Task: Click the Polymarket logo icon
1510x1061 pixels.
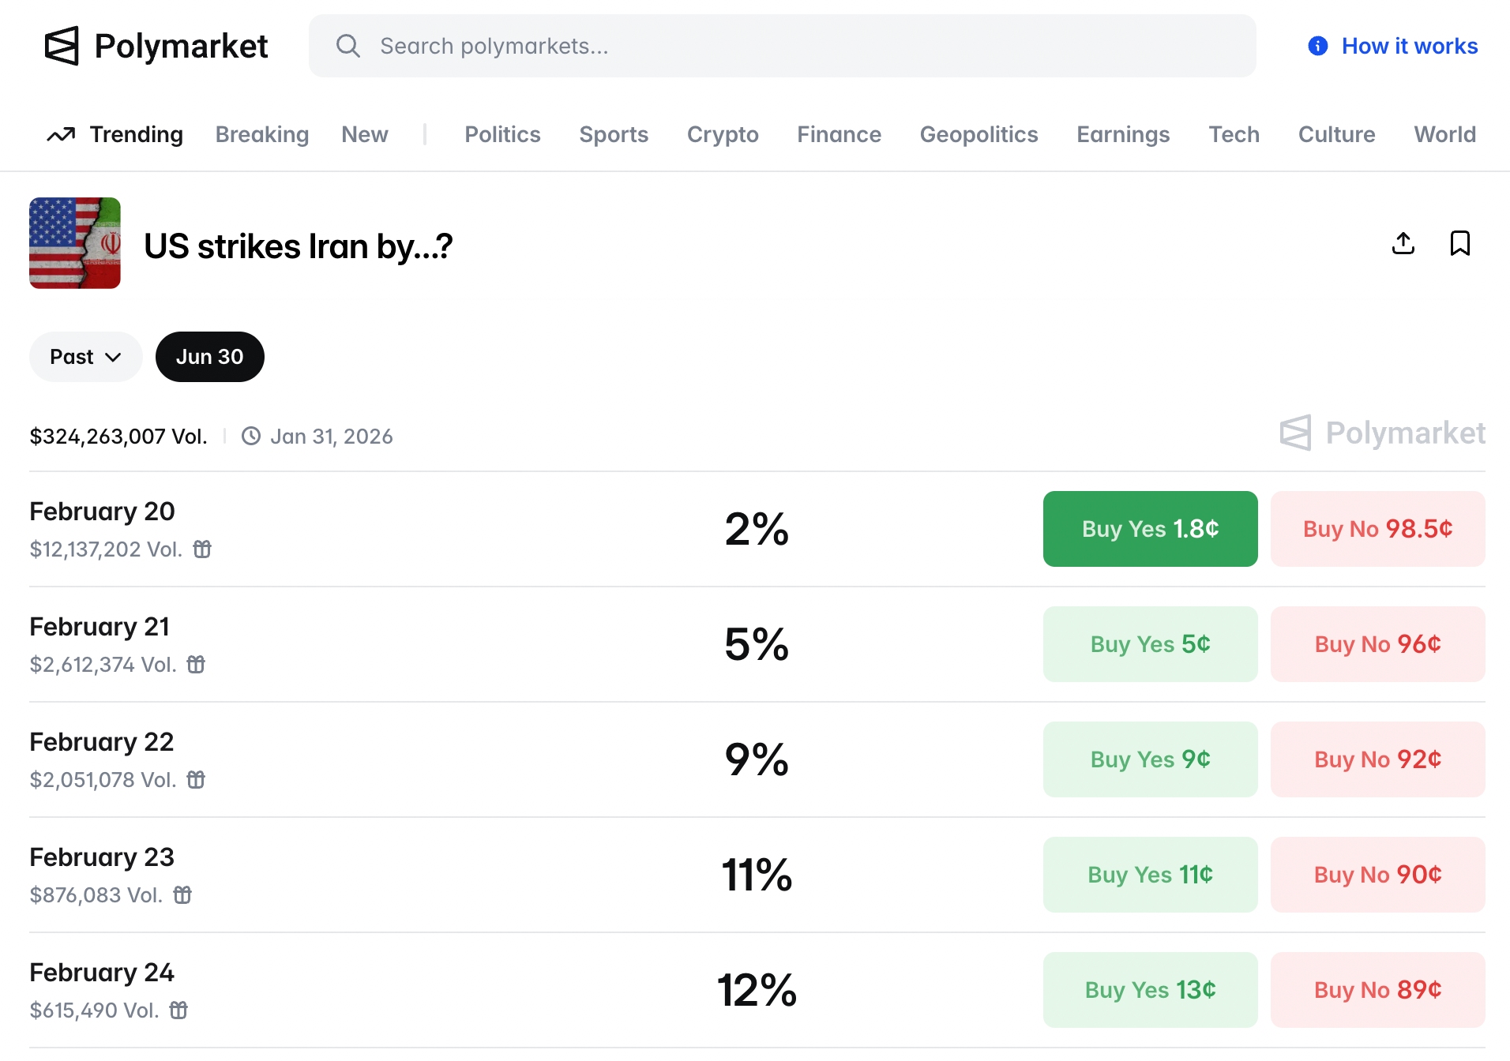Action: click(62, 46)
